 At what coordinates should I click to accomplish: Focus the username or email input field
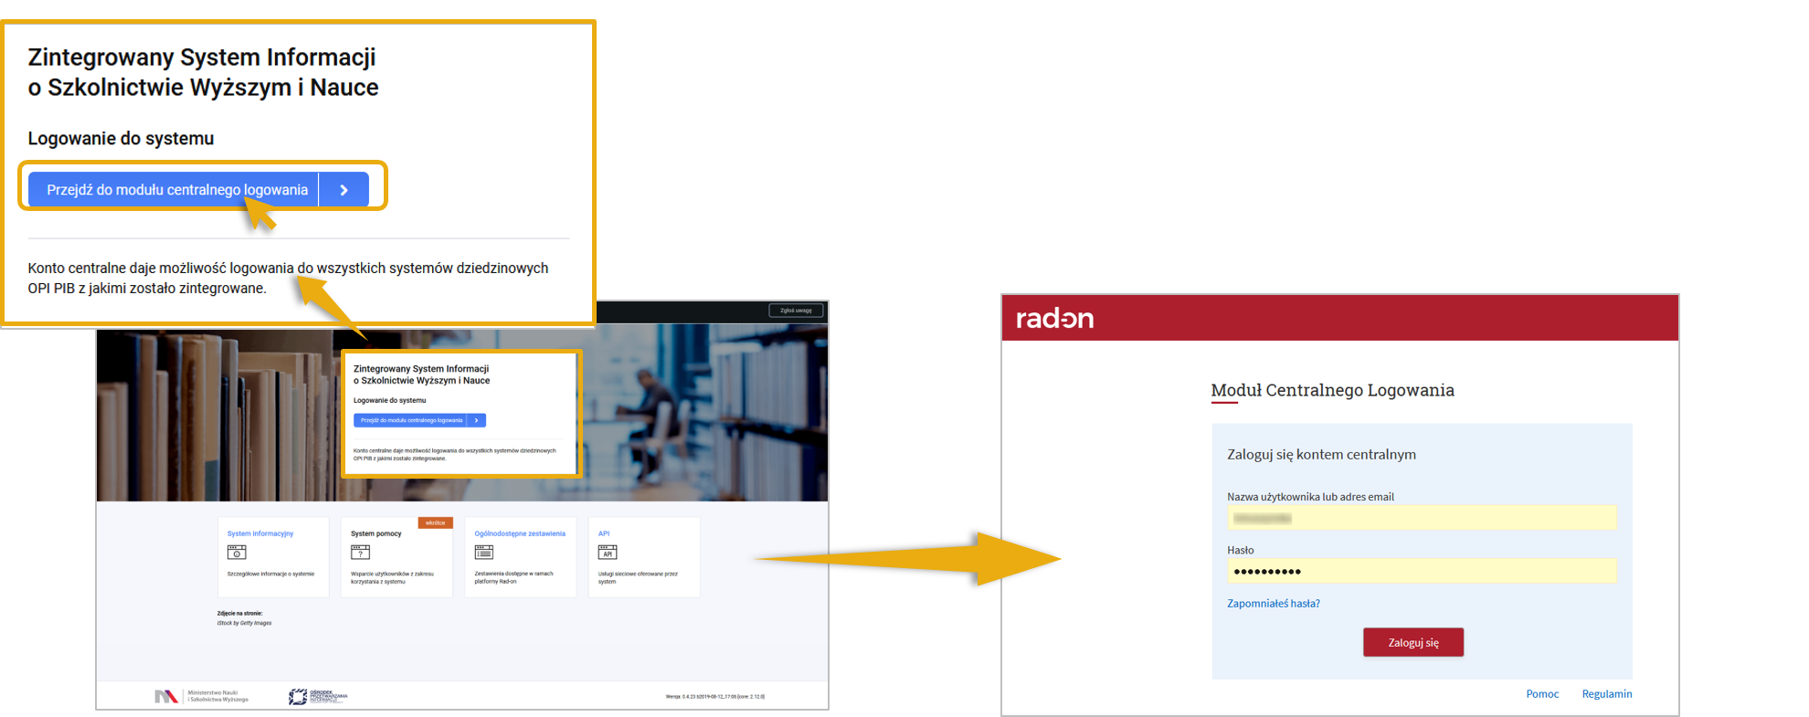tap(1421, 518)
